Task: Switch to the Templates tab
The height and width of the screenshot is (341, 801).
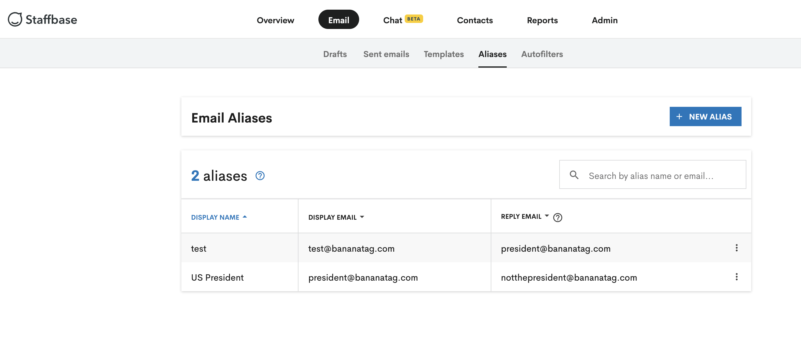Action: point(444,54)
